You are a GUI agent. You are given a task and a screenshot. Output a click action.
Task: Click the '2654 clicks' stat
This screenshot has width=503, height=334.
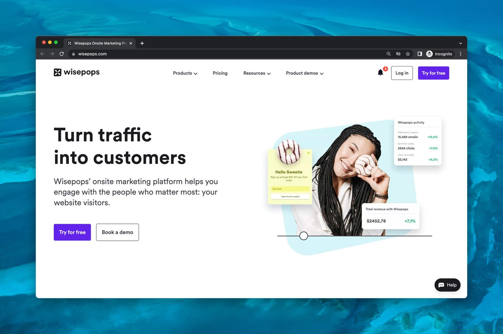(406, 148)
